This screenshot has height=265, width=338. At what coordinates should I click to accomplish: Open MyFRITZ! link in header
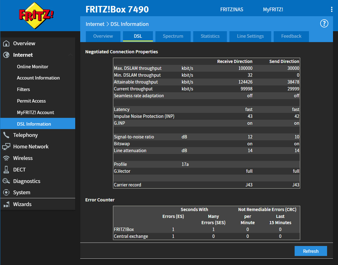click(x=273, y=9)
